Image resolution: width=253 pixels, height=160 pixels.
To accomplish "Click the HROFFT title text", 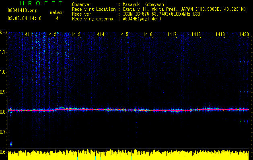I will tap(41, 3).
